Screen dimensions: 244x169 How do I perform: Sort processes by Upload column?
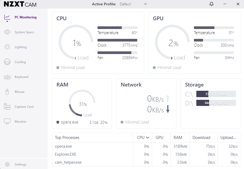click(x=228, y=138)
